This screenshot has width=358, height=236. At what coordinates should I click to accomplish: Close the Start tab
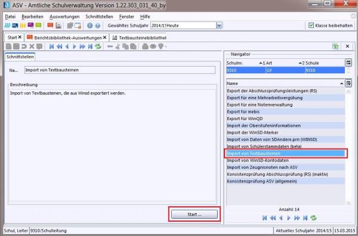pos(20,37)
